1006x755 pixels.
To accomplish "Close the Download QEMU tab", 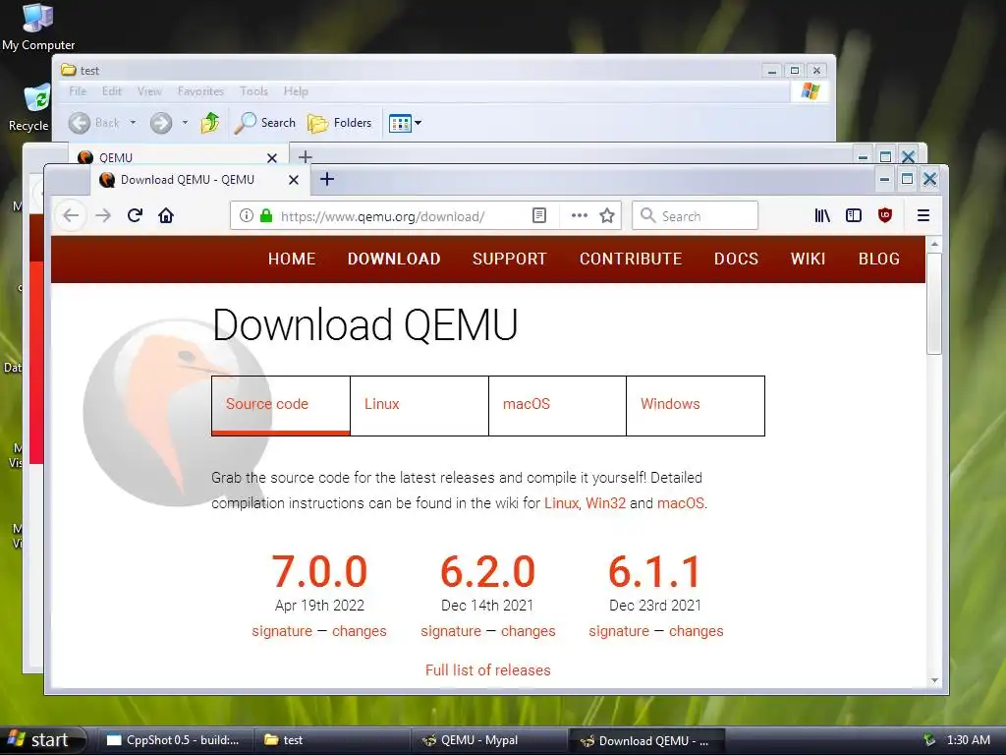I will coord(293,180).
